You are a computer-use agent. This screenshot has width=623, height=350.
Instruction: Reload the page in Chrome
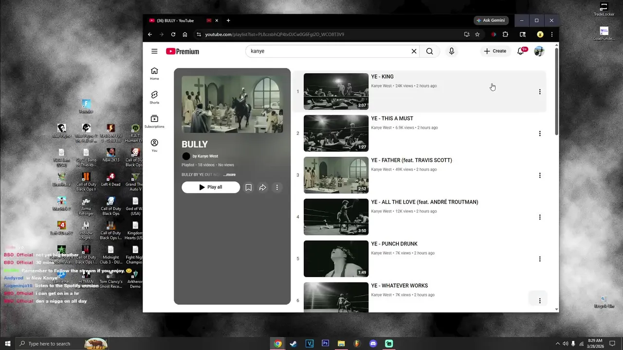[x=173, y=35]
